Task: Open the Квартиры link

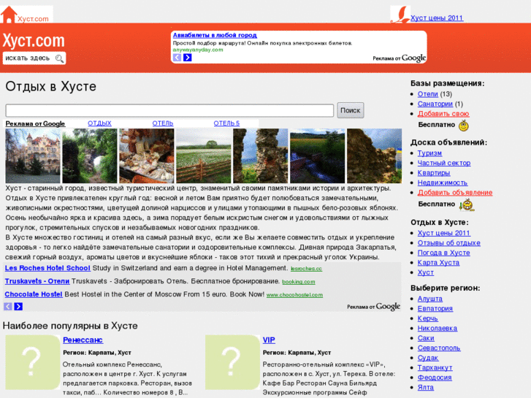Action: coord(434,173)
